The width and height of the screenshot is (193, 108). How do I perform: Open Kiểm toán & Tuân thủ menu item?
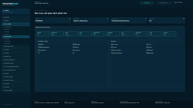pos(16,80)
